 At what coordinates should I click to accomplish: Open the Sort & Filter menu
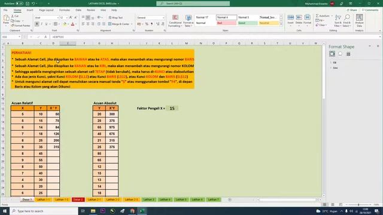point(338,20)
